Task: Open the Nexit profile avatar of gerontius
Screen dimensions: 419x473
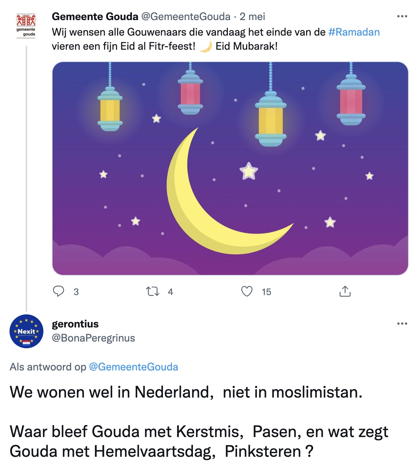Action: [x=26, y=331]
